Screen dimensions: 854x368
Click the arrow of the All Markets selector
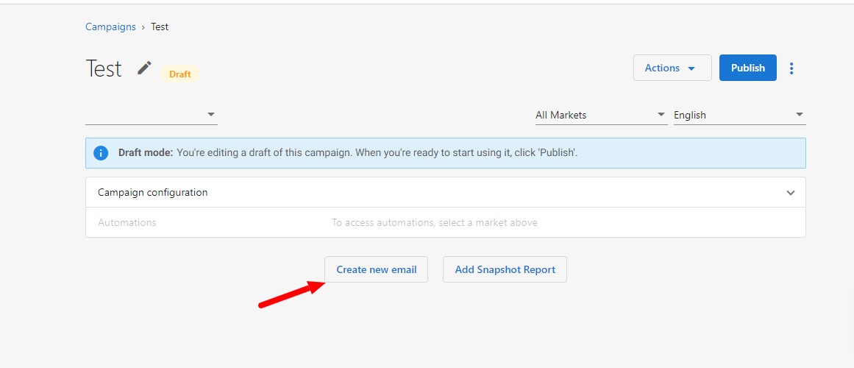tap(661, 115)
